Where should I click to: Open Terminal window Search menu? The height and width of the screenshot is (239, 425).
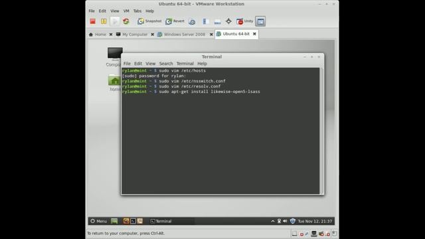pos(166,64)
